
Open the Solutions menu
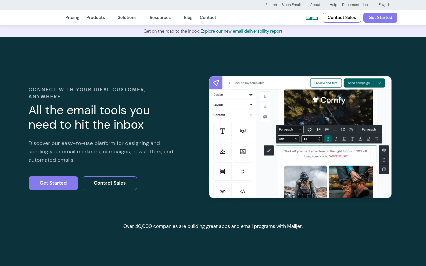[127, 18]
